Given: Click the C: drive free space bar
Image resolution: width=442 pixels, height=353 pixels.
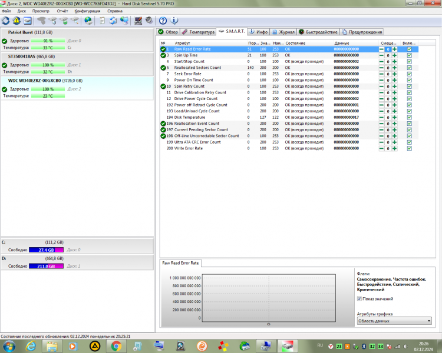Looking at the screenshot, I should 46,250.
